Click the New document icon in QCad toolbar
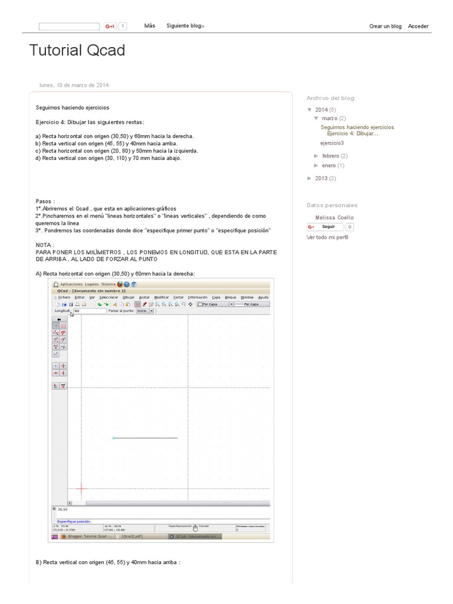Screen dimensions: 453x604 pos(57,304)
